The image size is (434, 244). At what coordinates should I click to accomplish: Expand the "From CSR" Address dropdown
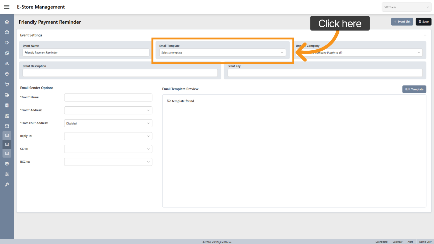108,123
